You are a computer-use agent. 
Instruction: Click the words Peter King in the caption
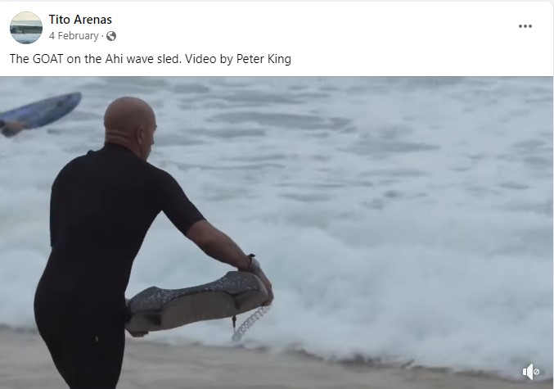(263, 59)
